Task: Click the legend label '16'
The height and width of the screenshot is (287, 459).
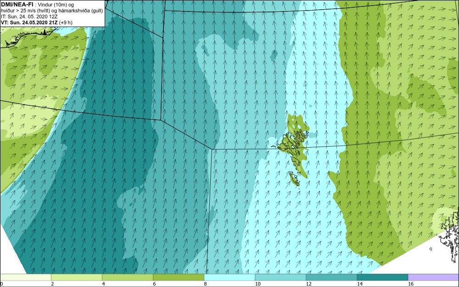Action: [411, 284]
